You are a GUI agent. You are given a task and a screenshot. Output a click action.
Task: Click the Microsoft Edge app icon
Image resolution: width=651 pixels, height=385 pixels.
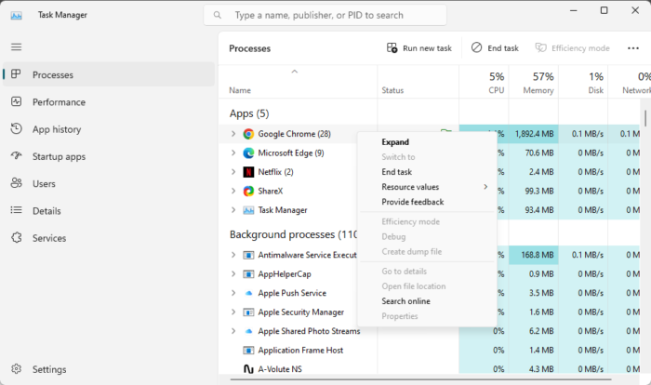(248, 153)
